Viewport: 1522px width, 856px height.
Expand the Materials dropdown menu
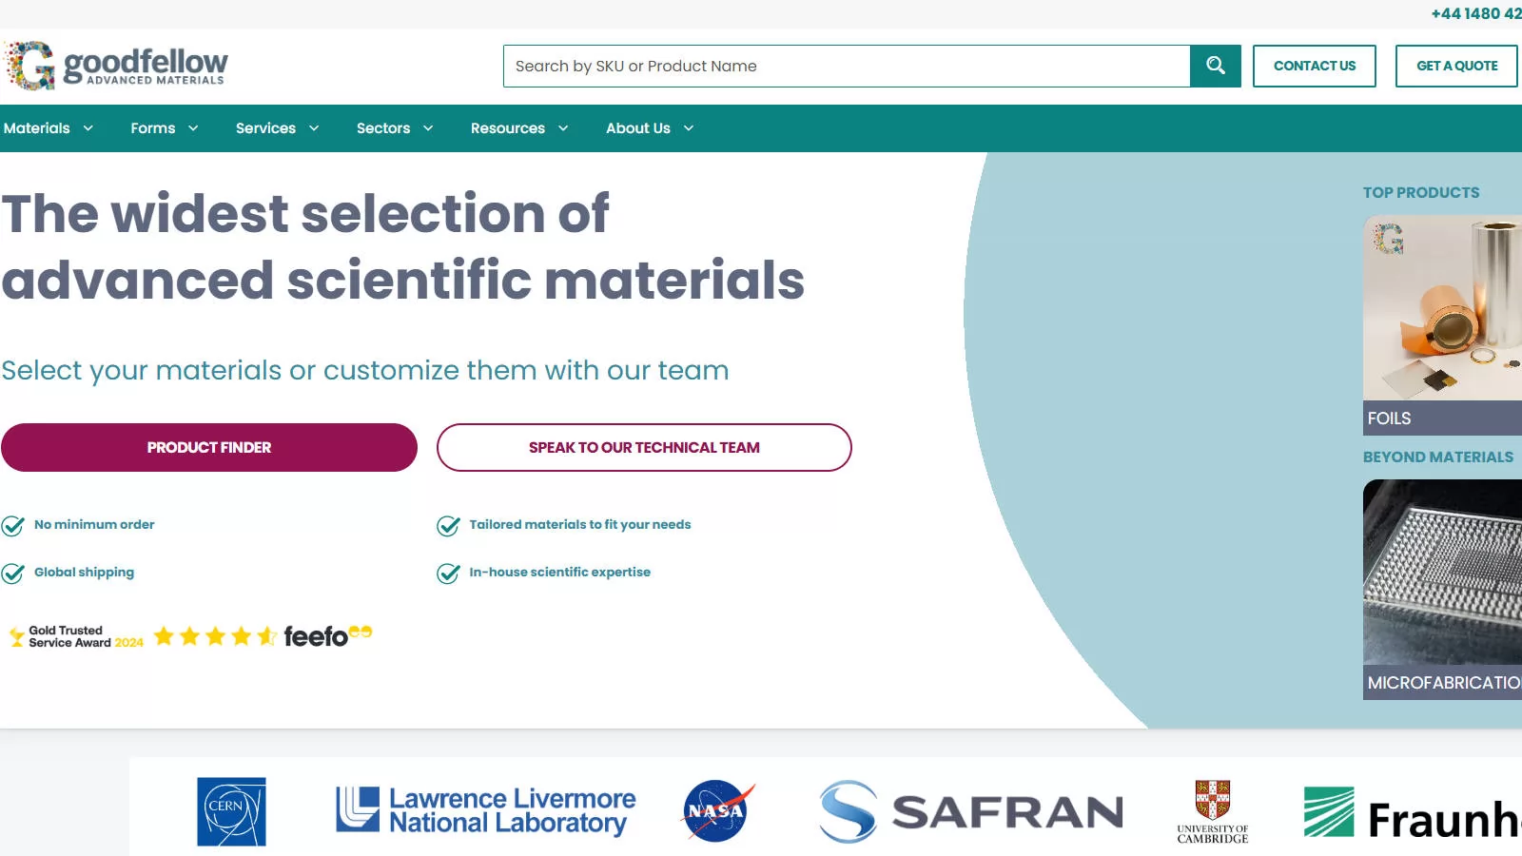click(48, 128)
